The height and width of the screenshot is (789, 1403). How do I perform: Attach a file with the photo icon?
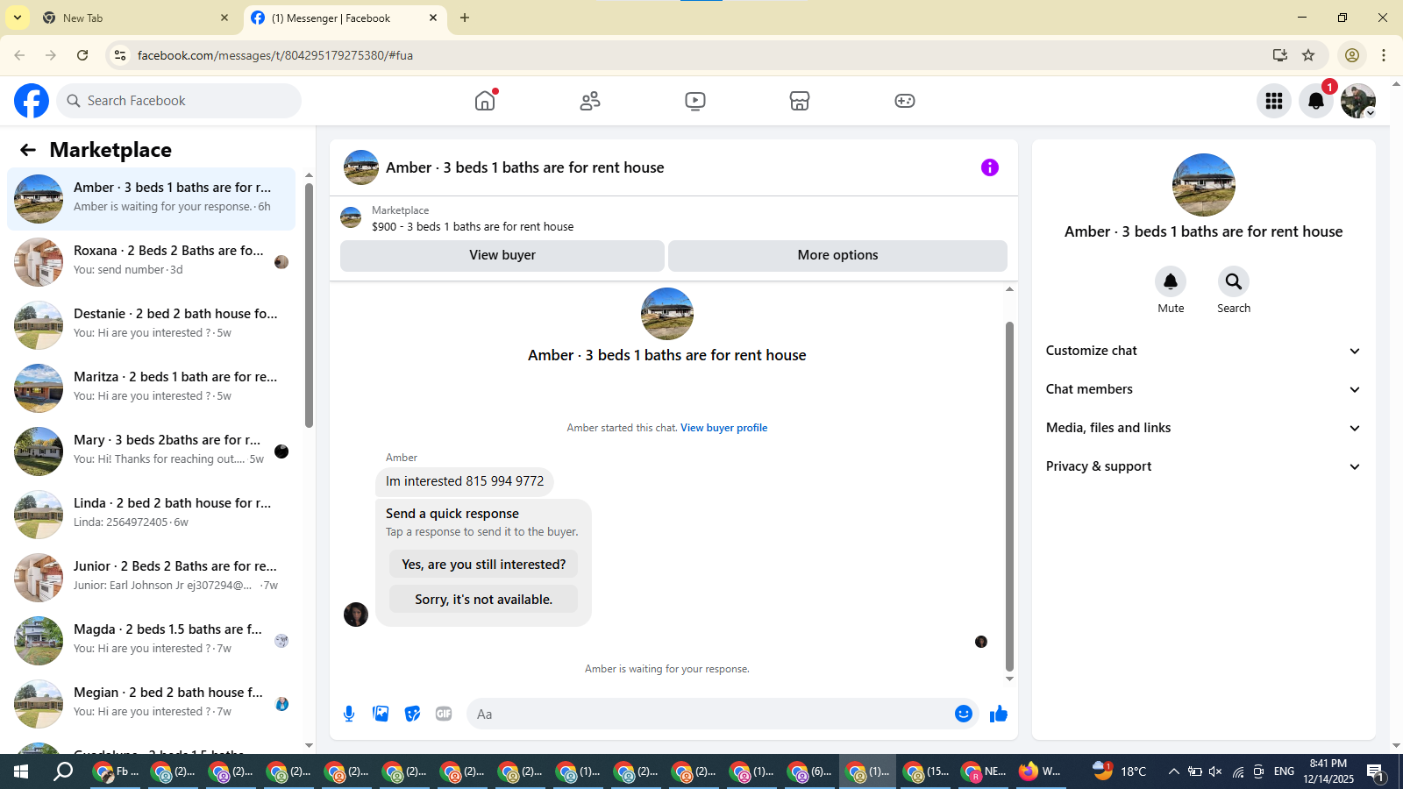(x=381, y=714)
